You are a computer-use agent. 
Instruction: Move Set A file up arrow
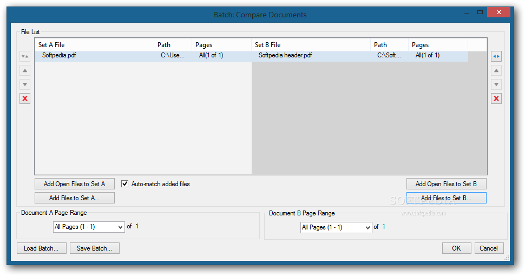(x=25, y=70)
